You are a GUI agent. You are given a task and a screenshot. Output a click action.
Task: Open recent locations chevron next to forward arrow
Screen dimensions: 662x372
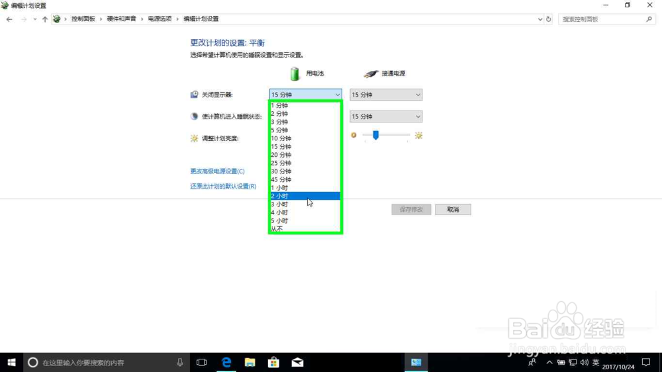[34, 19]
